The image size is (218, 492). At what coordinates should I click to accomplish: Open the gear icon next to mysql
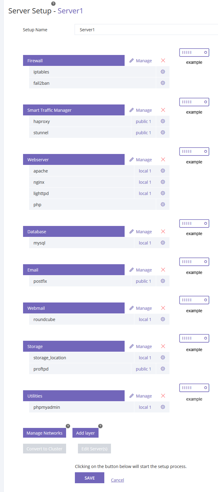tap(163, 243)
